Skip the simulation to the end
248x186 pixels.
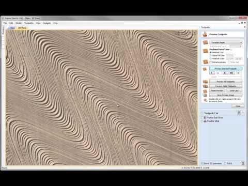click(x=231, y=73)
